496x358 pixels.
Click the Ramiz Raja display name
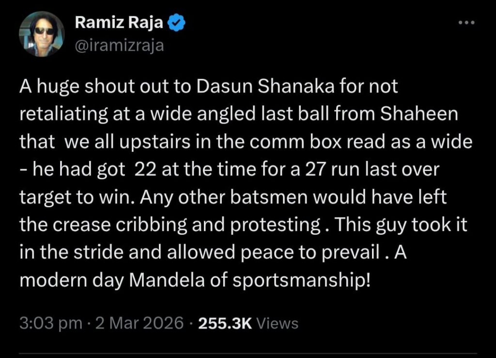[x=119, y=23]
